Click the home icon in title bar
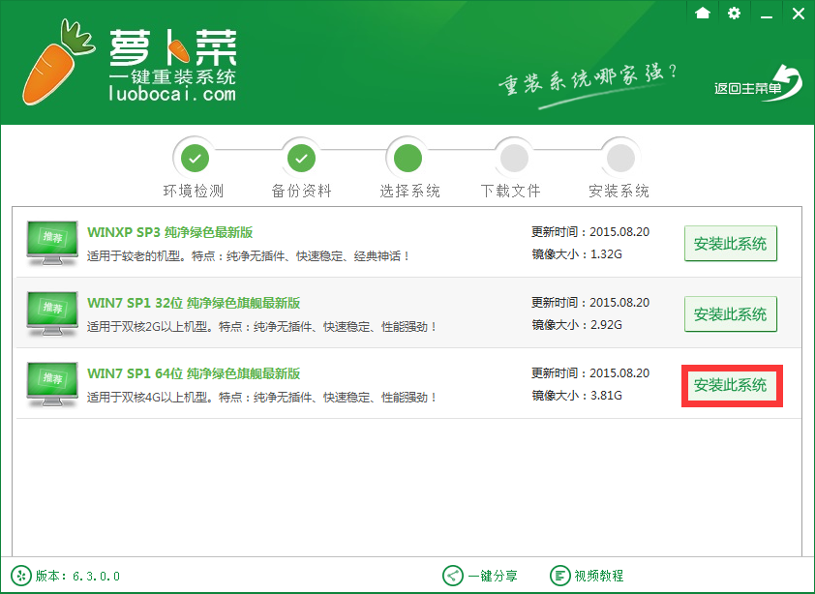Image resolution: width=815 pixels, height=594 pixels. [702, 13]
